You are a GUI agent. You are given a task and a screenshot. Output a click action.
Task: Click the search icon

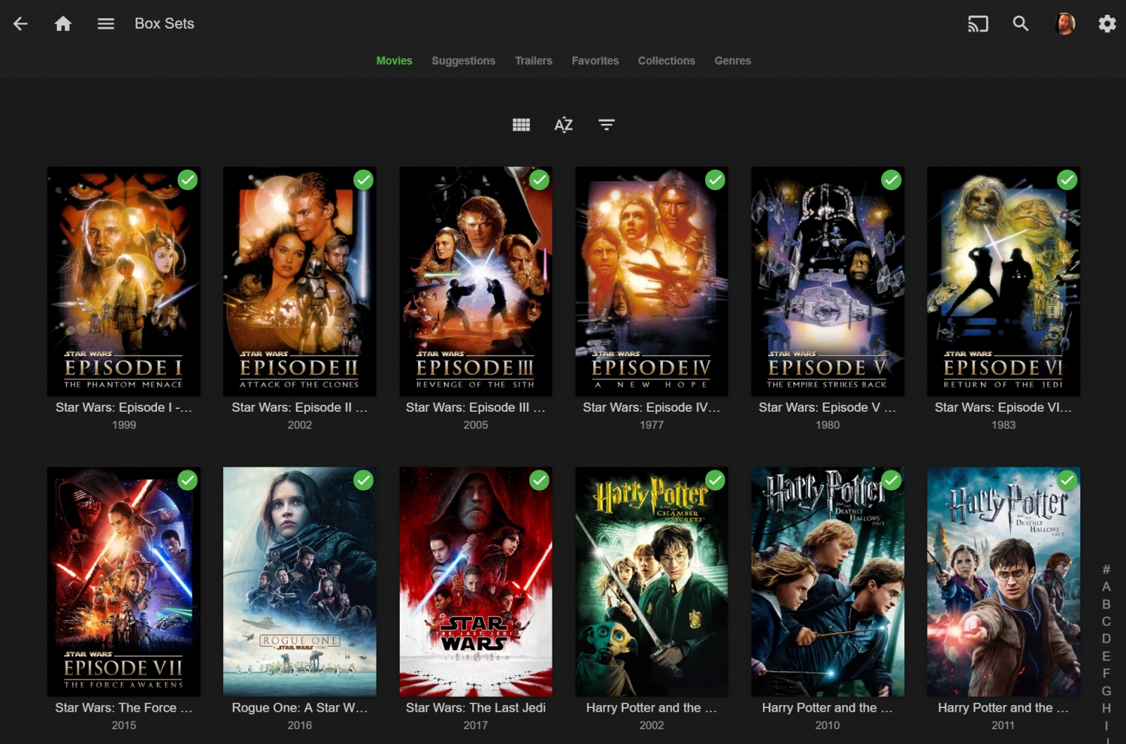point(1020,23)
